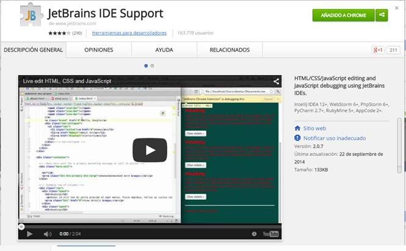
Task: Click the video share icon
Action: coord(277,81)
